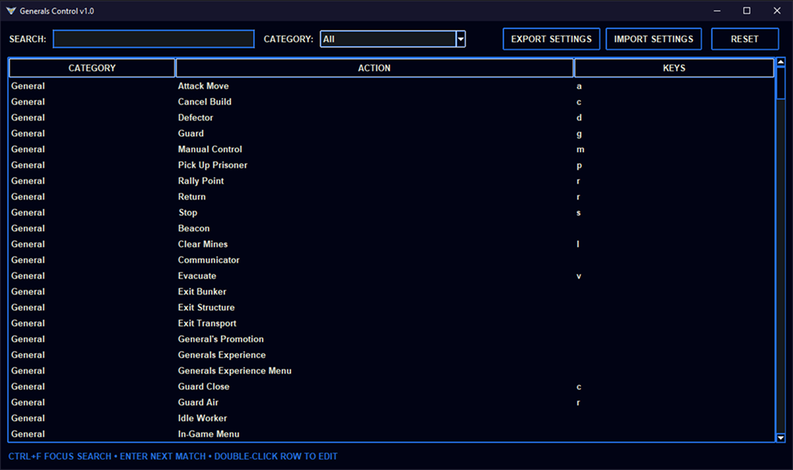The height and width of the screenshot is (470, 793).
Task: Select the Guard action row
Action: pos(391,133)
